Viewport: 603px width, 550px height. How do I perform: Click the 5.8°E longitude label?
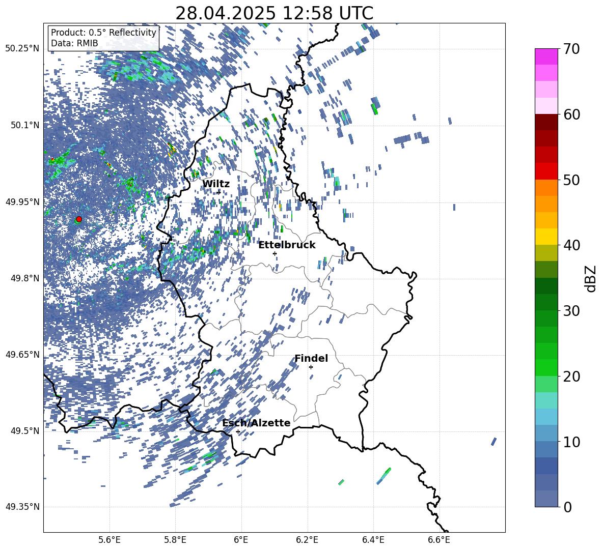pos(175,540)
